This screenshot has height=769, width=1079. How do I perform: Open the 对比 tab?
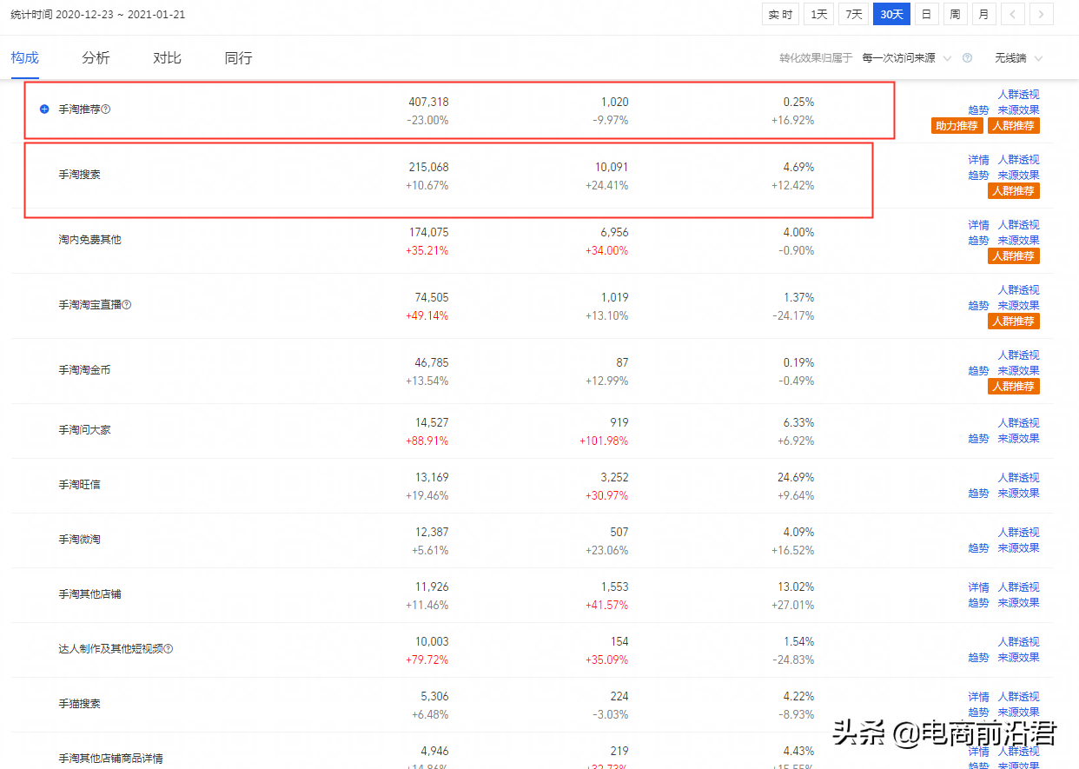(167, 58)
